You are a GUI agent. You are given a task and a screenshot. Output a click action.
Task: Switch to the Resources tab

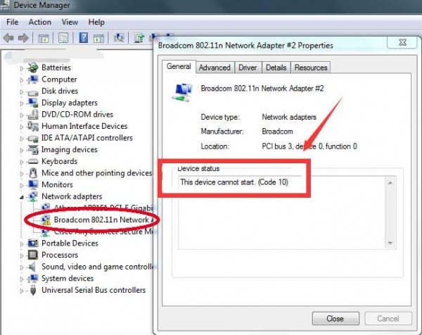311,68
